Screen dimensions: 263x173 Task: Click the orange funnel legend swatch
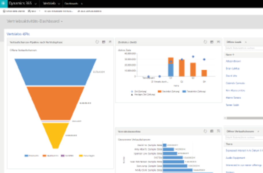click(44, 156)
